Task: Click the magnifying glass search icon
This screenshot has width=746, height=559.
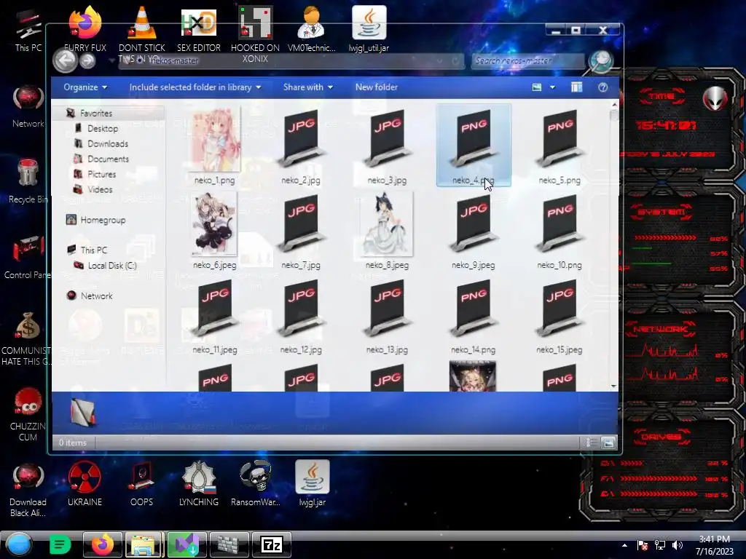Action: (x=601, y=61)
